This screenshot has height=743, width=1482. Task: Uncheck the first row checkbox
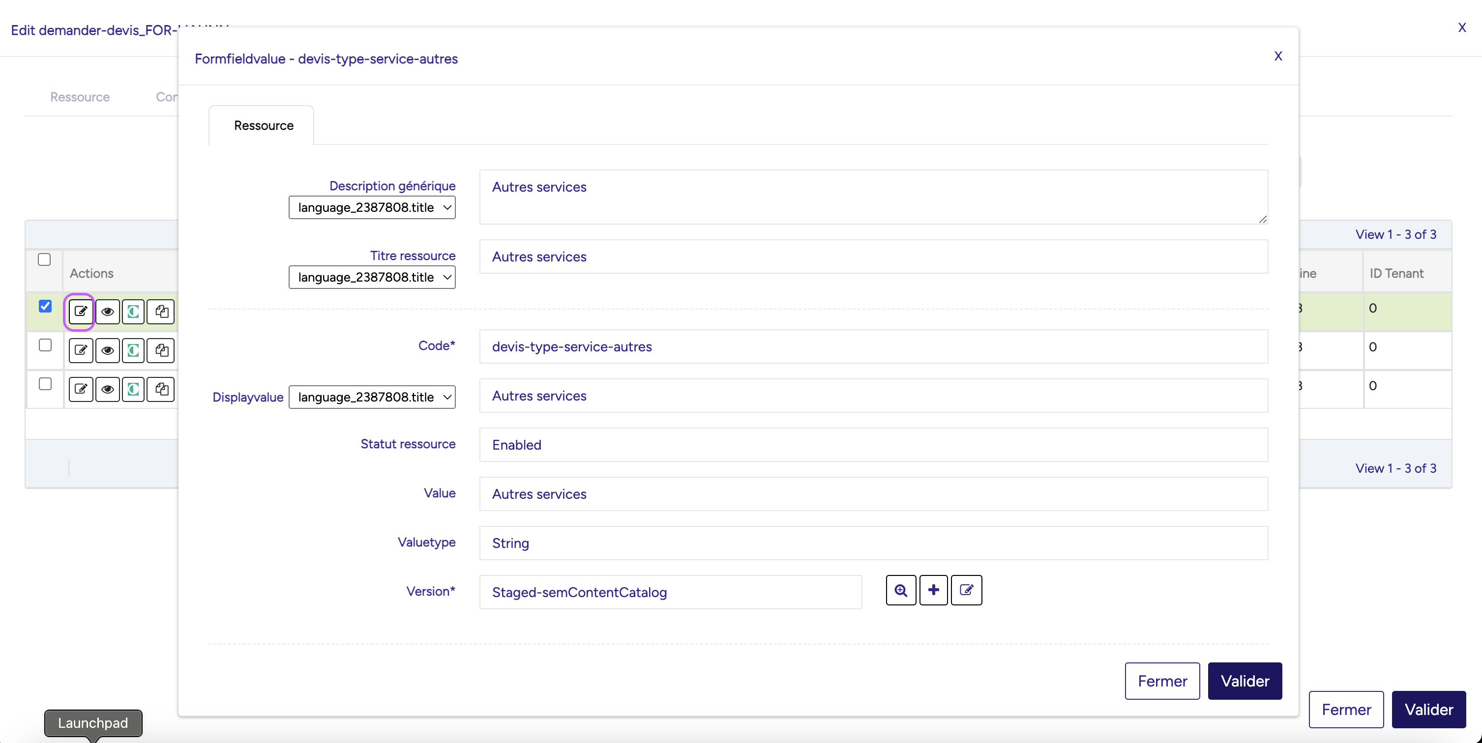(45, 306)
